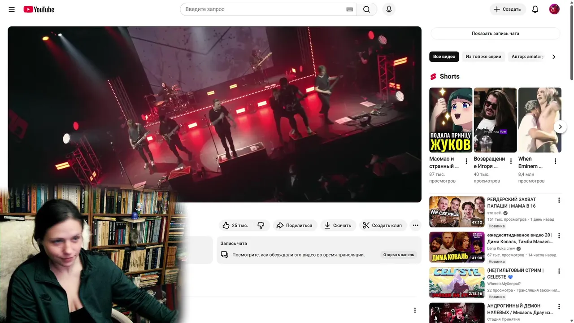Screen dimensions: 574x323
Task: Open options menu for ежедесятидневное видео 20
Action: (x=559, y=236)
